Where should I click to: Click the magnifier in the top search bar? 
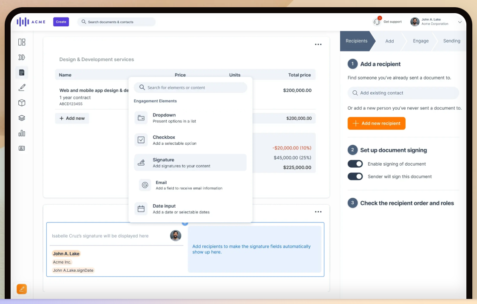point(84,22)
